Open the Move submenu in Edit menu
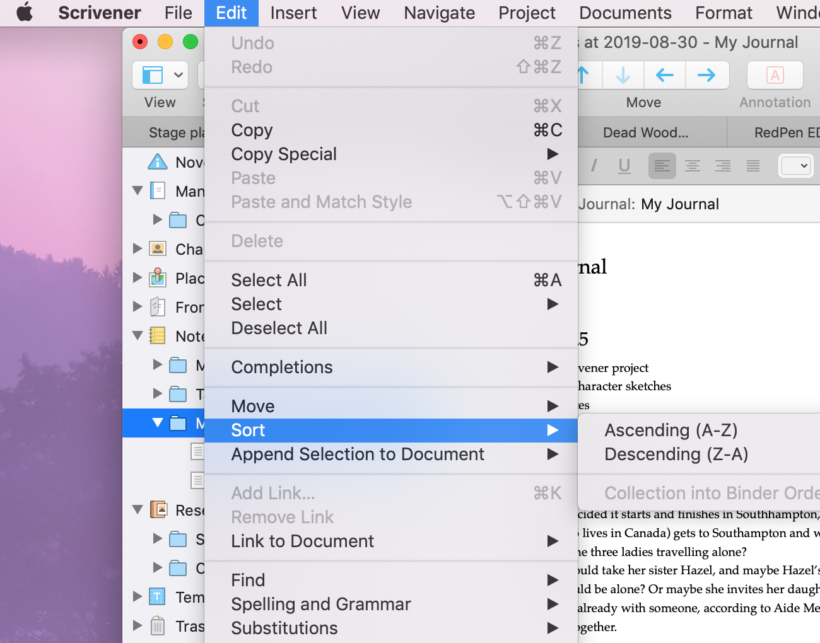Screen dimensions: 820x643 tap(391, 406)
